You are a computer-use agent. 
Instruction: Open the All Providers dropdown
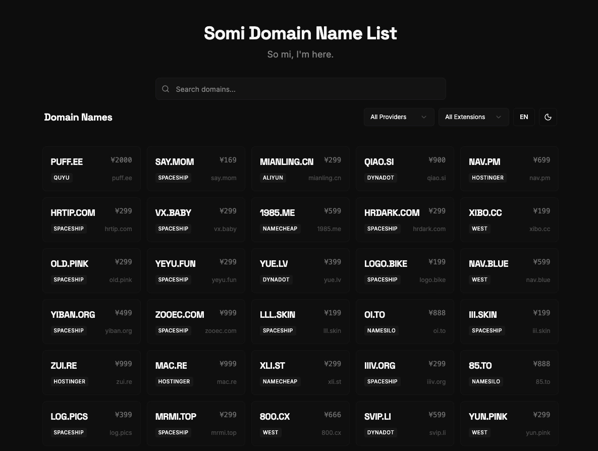pos(399,117)
